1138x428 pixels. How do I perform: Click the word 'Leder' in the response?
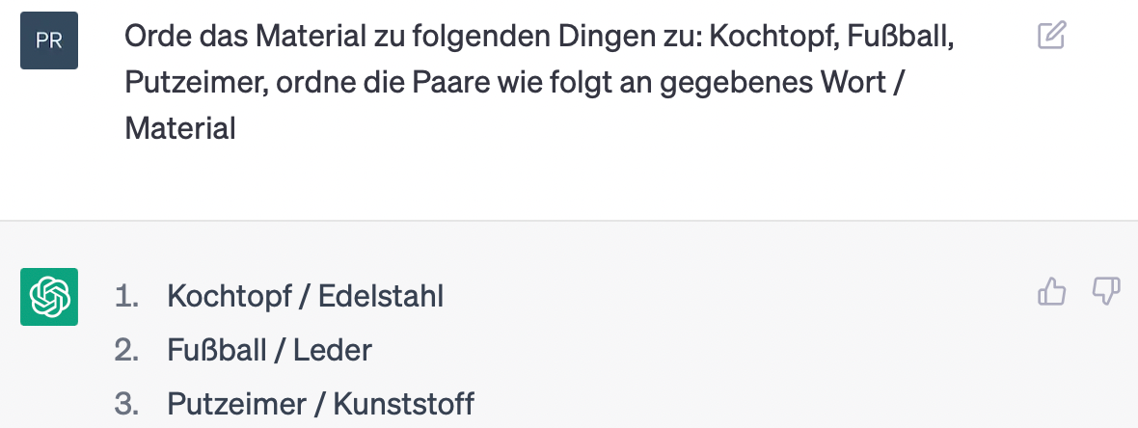[333, 350]
